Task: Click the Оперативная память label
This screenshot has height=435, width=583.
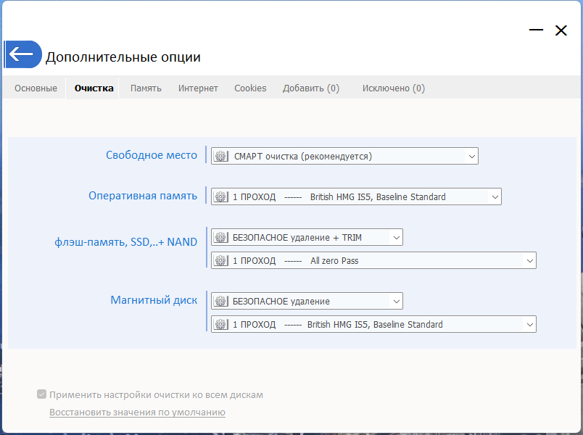Action: click(143, 196)
